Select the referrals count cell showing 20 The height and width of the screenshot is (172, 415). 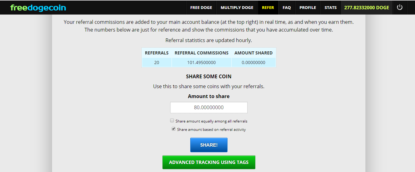(x=157, y=62)
